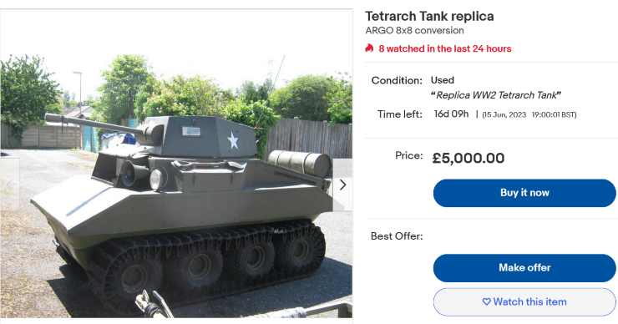The width and height of the screenshot is (618, 324).
Task: Click the Watch this item button
Action: point(524,302)
